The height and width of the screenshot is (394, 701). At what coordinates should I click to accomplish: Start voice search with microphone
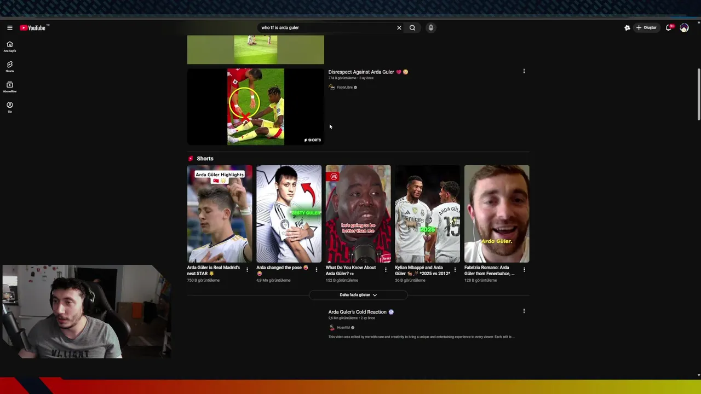(x=431, y=28)
